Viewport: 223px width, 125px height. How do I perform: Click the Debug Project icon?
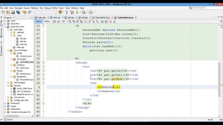click(x=84, y=12)
